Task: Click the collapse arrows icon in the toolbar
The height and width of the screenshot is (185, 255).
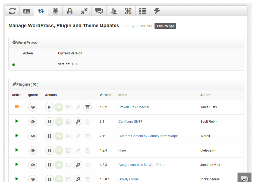Action: [x=84, y=11]
